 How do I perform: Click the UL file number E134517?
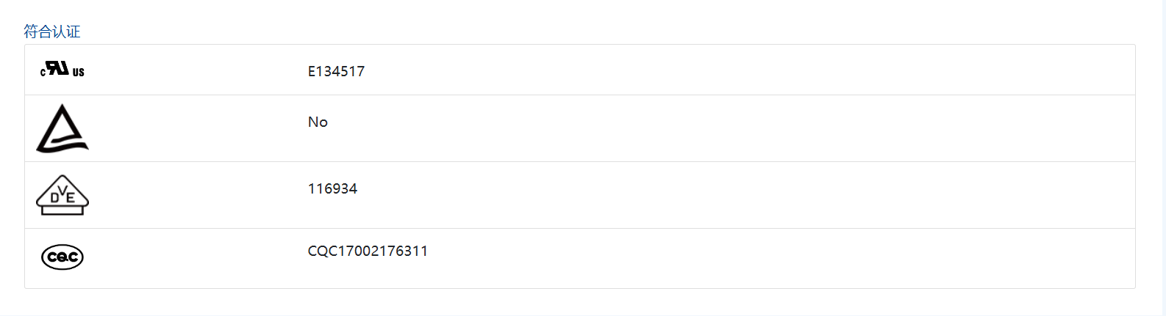336,71
